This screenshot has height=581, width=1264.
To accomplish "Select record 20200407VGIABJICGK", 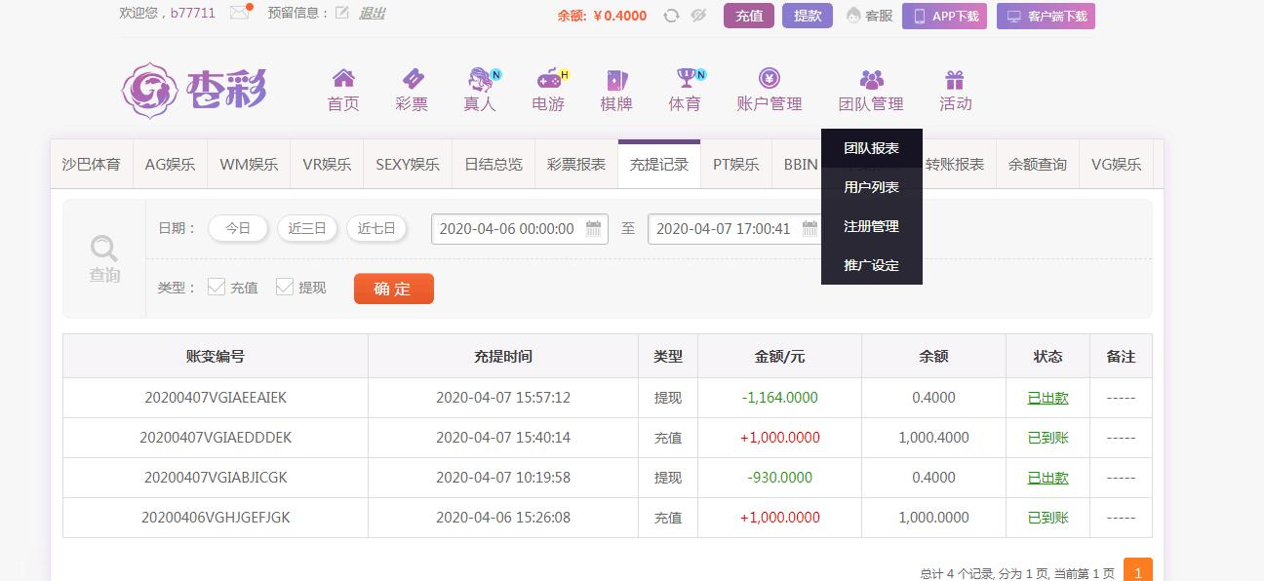I will (216, 478).
